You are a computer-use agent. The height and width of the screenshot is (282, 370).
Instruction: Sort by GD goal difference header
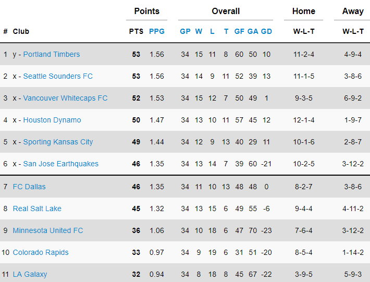(266, 31)
